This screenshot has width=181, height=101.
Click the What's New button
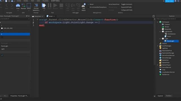click(x=169, y=1)
